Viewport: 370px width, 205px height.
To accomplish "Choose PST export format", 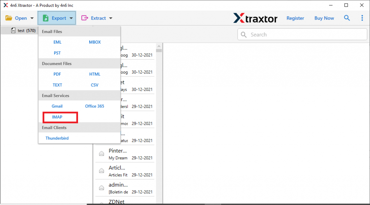I will (x=57, y=53).
